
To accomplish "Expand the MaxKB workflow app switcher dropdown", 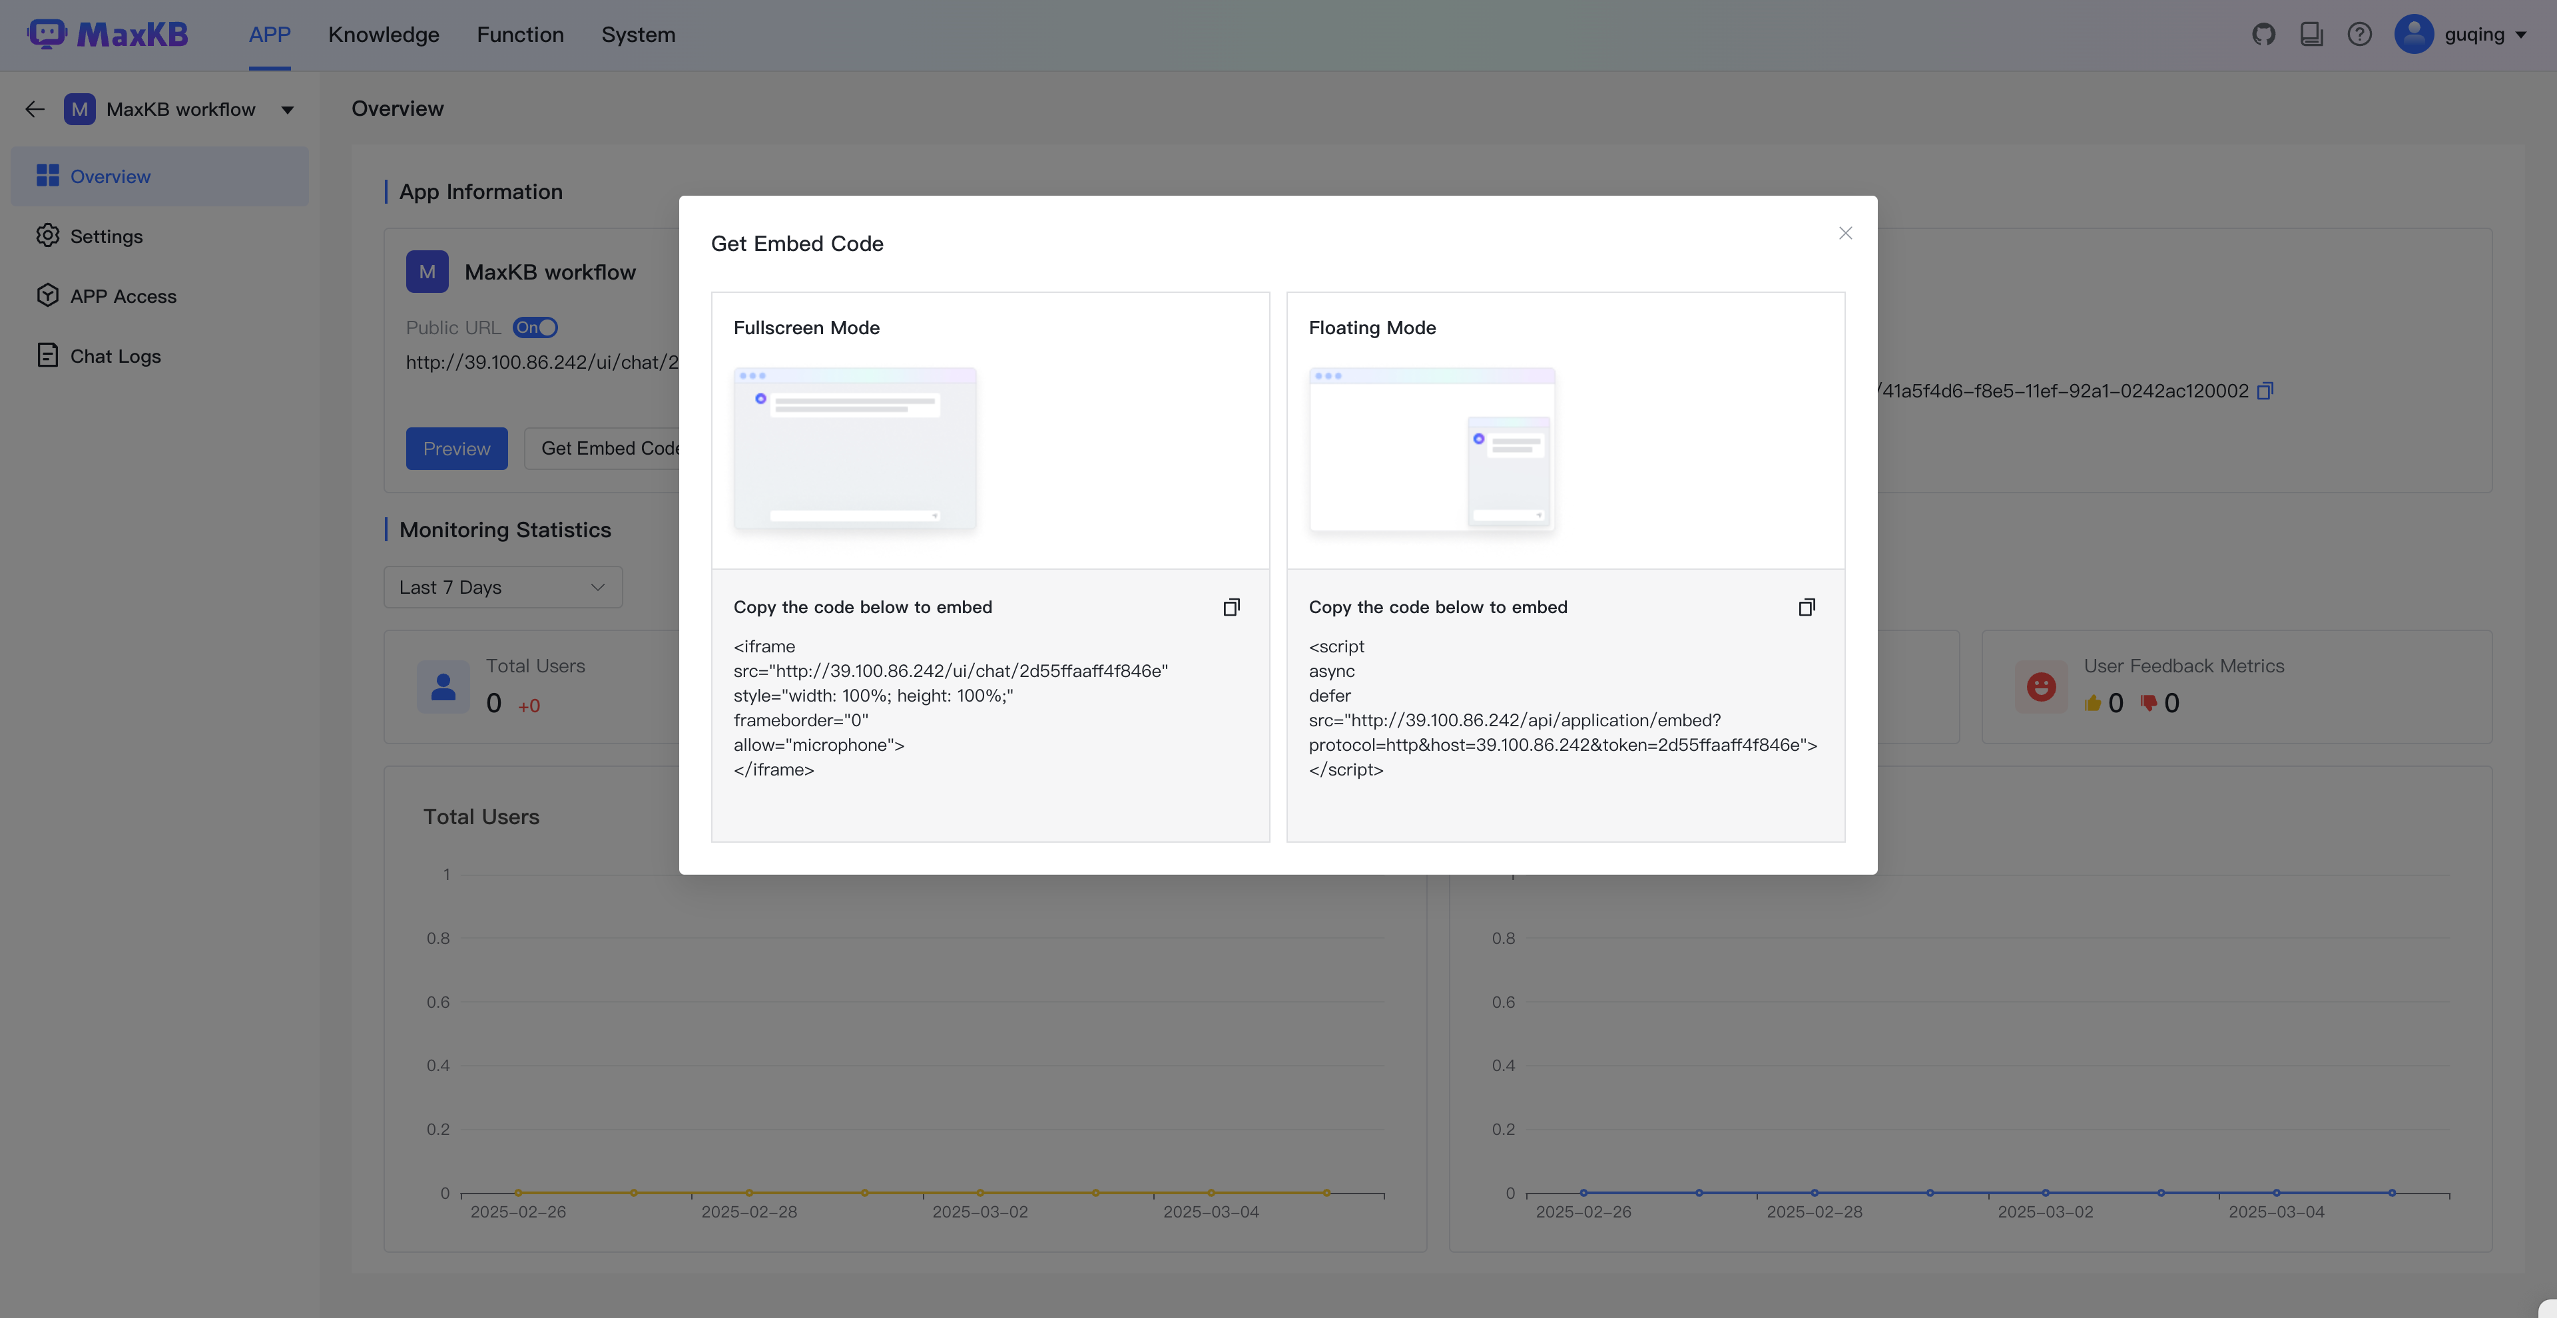I will pos(287,110).
